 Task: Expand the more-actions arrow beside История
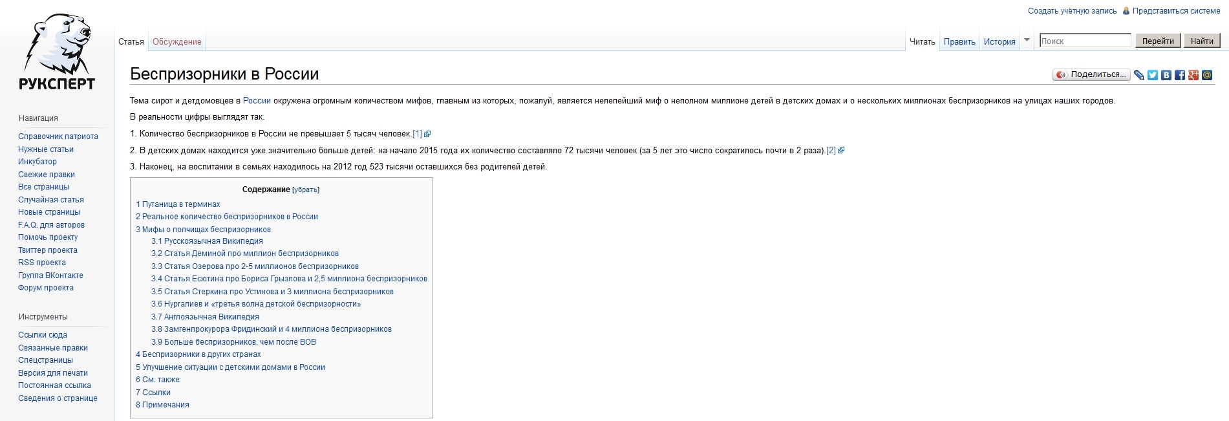tap(1027, 40)
